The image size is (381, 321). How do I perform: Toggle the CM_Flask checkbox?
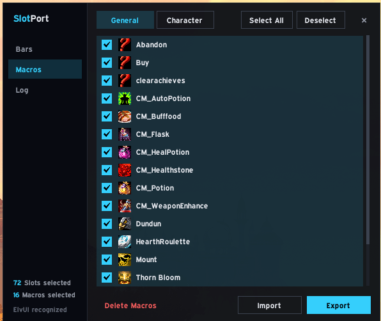point(107,134)
